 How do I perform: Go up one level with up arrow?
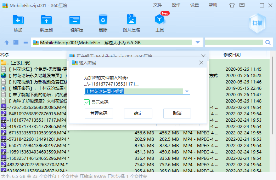pos(6,42)
